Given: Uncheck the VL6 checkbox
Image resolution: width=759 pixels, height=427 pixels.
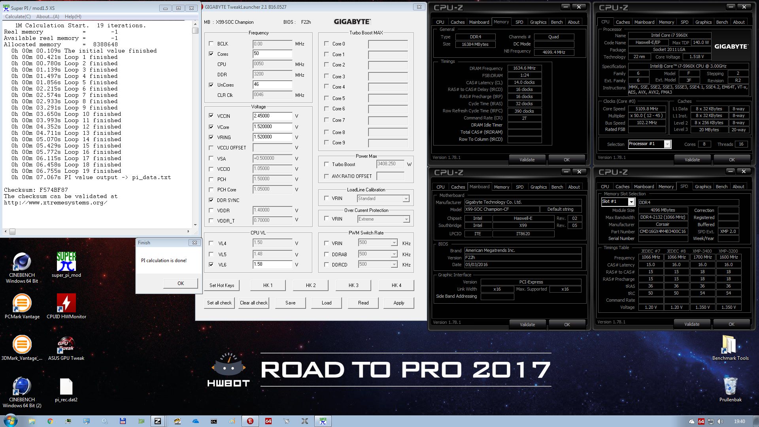Looking at the screenshot, I should click(x=211, y=265).
